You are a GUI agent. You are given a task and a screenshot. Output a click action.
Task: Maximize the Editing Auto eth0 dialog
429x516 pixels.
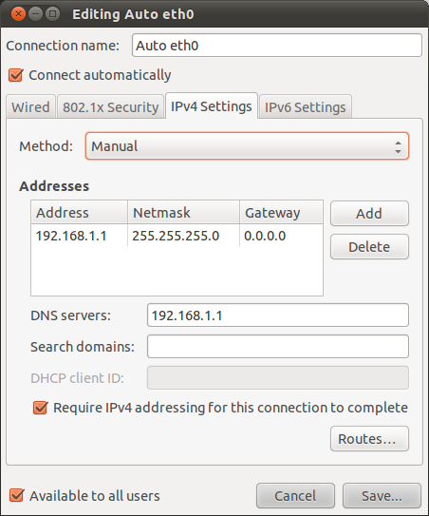pos(52,14)
